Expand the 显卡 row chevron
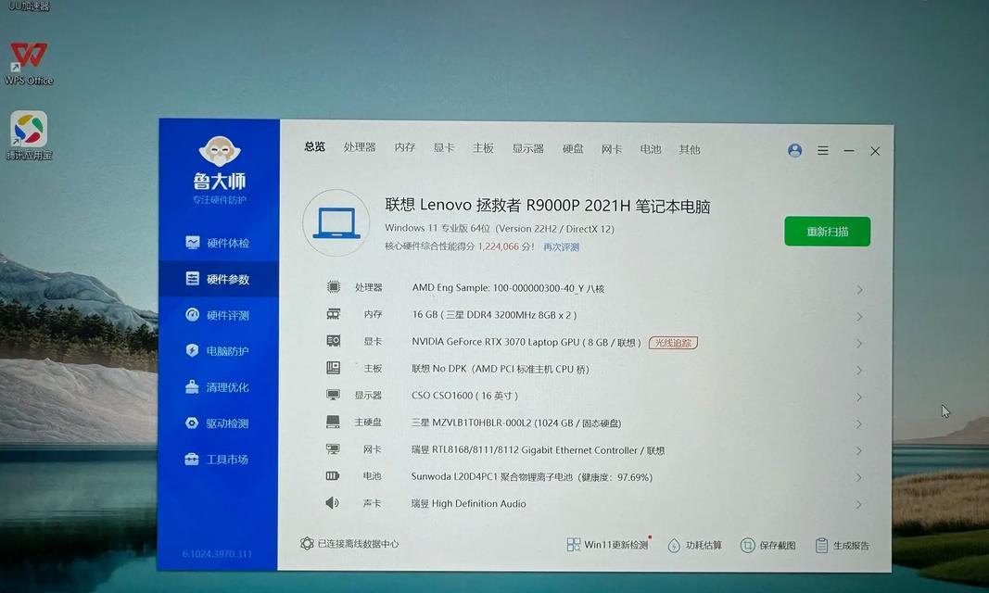Screen dimensions: 989x593 pyautogui.click(x=859, y=344)
